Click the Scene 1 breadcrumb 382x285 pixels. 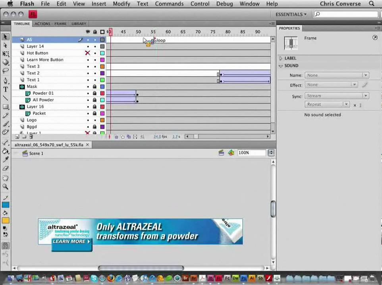pos(36,154)
